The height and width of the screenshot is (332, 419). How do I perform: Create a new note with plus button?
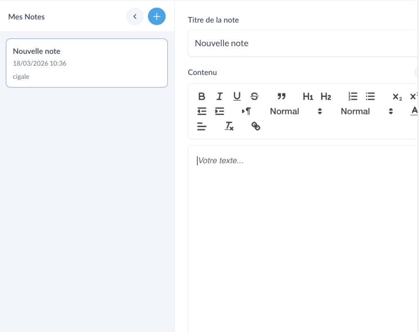(157, 17)
